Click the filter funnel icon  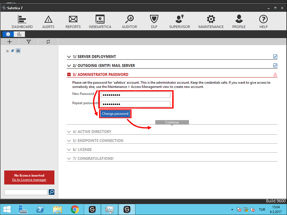click(29, 42)
